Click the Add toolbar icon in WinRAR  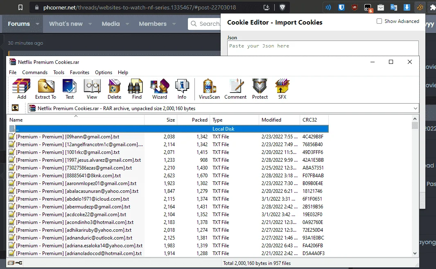[x=21, y=89]
